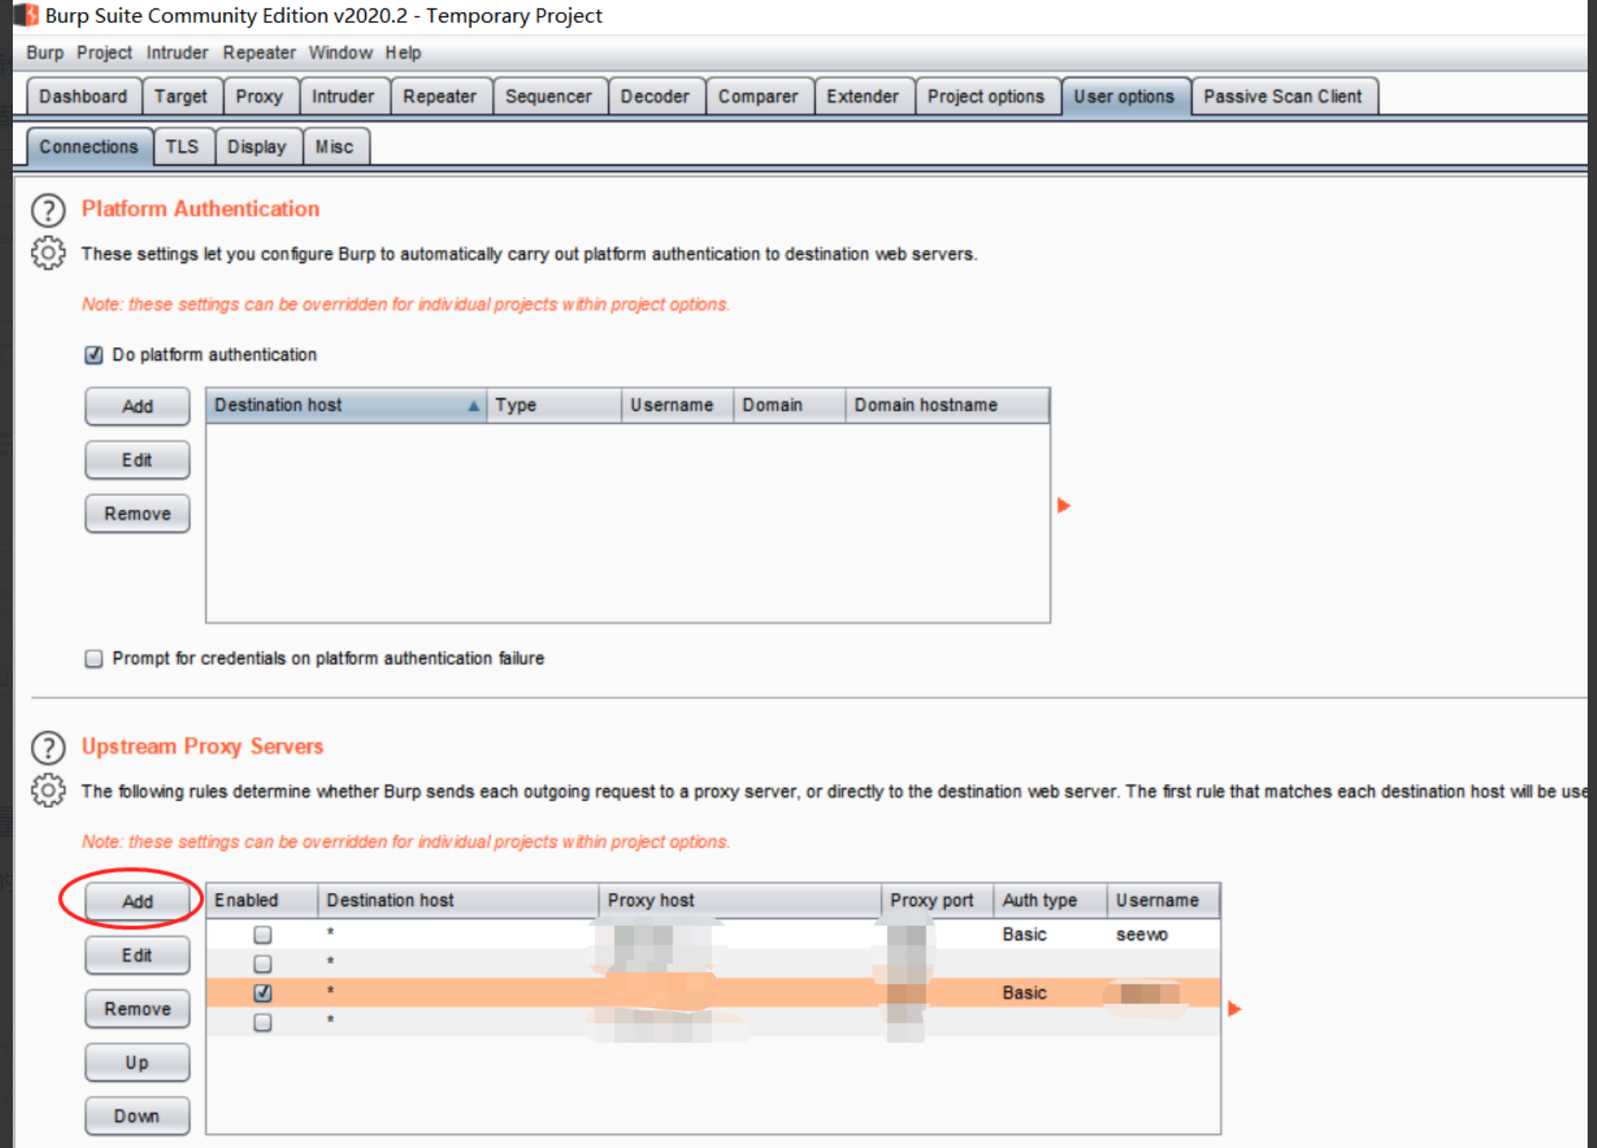The height and width of the screenshot is (1148, 1597).
Task: Switch to Project options tab
Action: (x=986, y=96)
